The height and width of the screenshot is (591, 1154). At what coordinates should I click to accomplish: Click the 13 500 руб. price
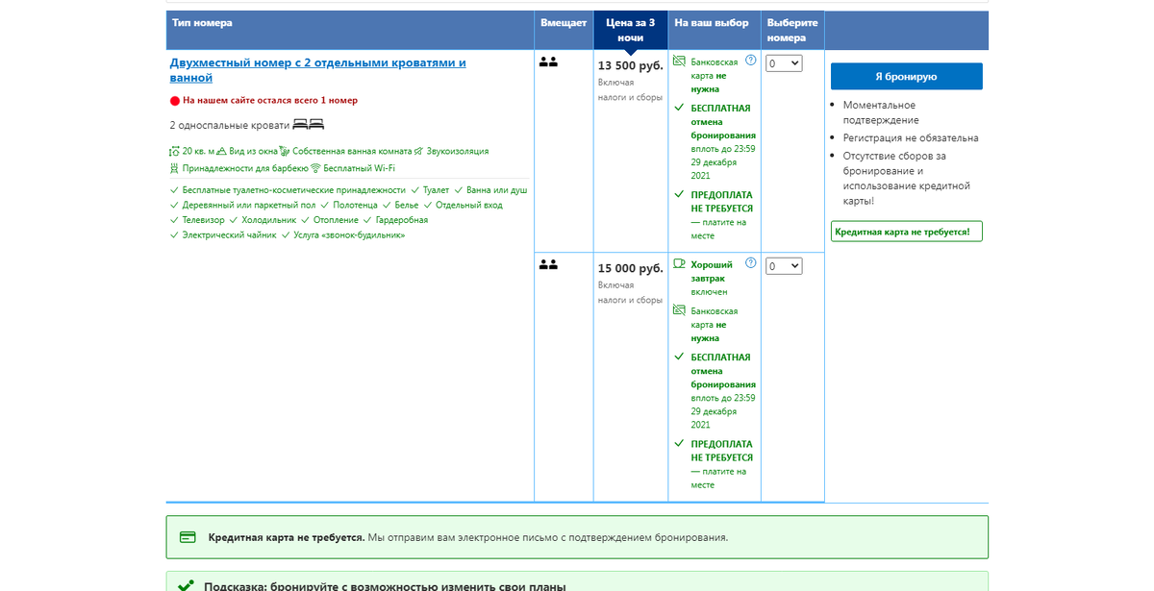coord(631,65)
